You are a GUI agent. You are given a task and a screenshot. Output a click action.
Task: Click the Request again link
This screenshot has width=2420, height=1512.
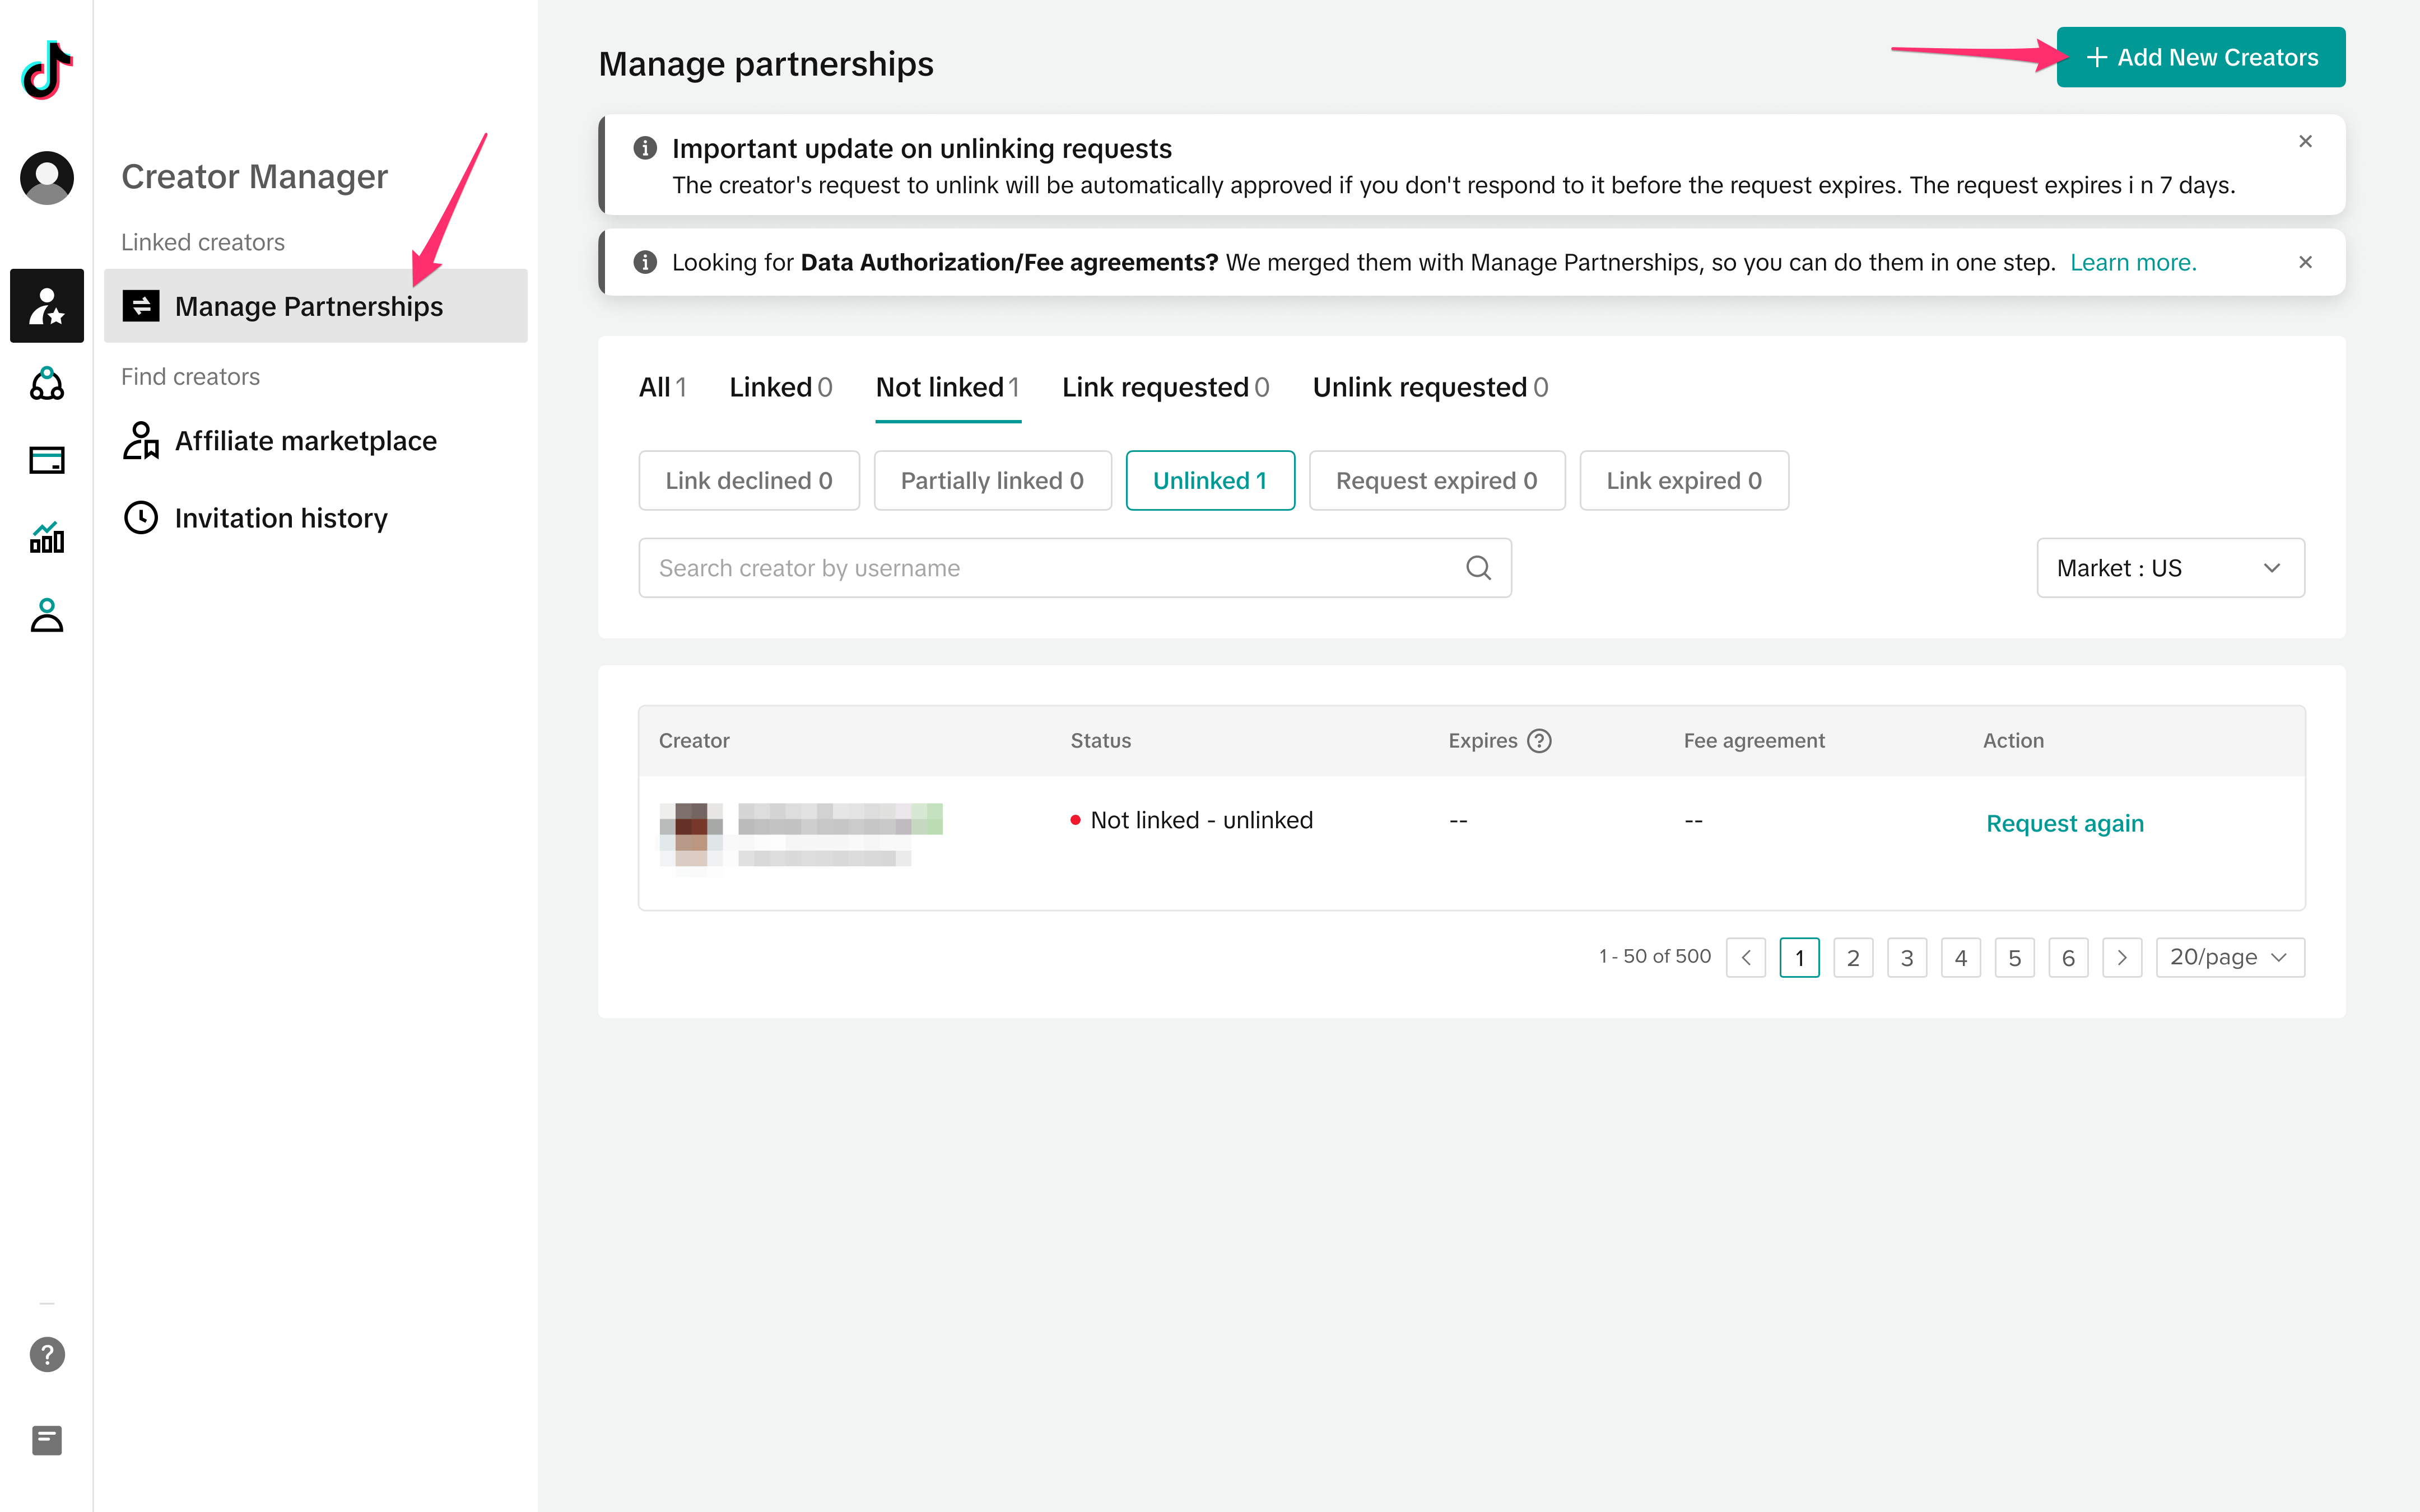click(2065, 823)
